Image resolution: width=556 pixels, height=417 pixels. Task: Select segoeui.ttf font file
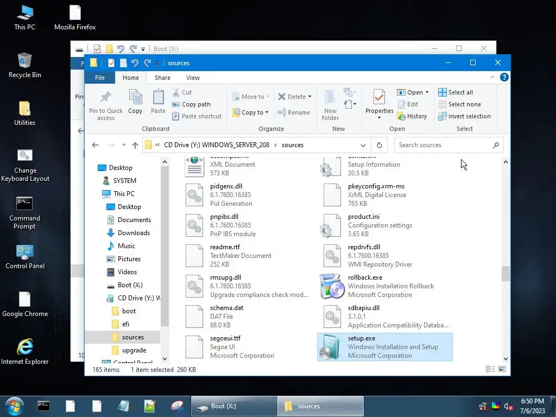[248, 347]
